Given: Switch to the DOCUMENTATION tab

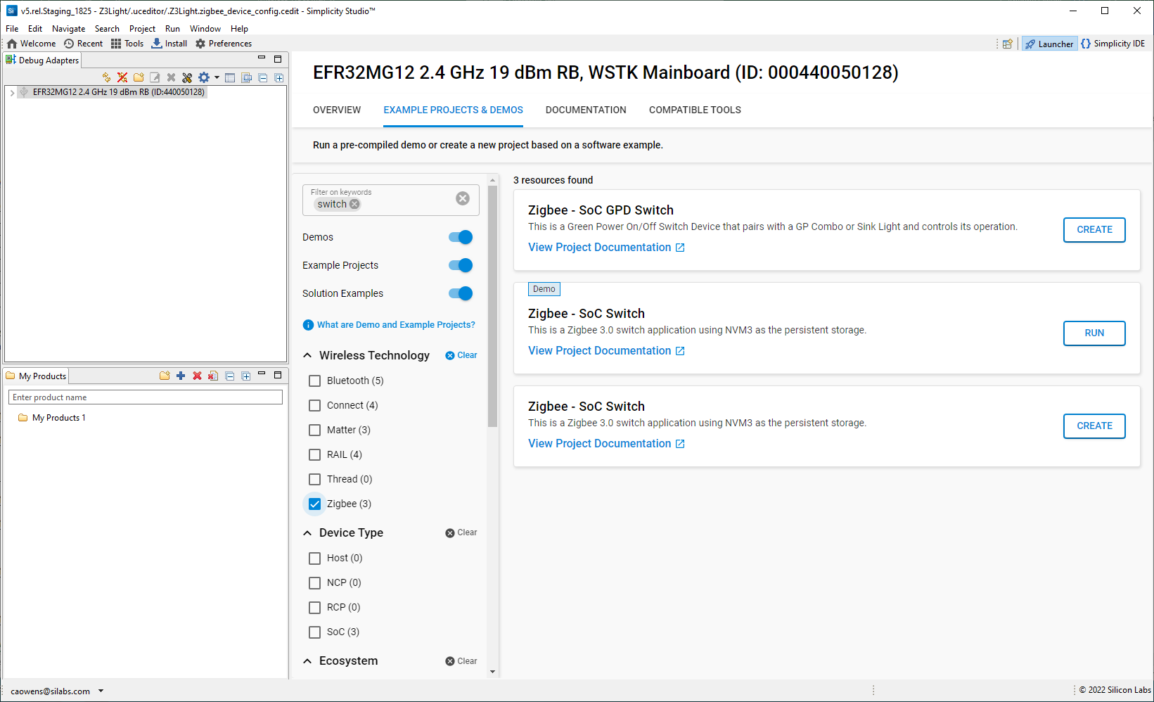Looking at the screenshot, I should pos(585,110).
